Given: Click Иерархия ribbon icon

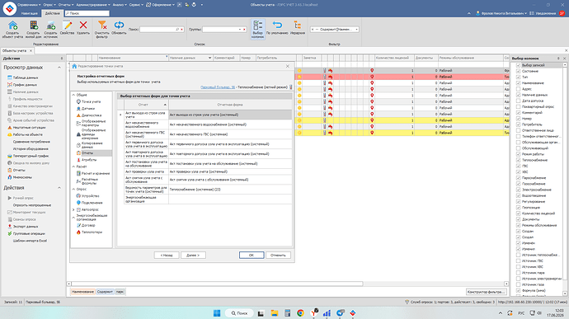Looking at the screenshot, I should tap(298, 28).
